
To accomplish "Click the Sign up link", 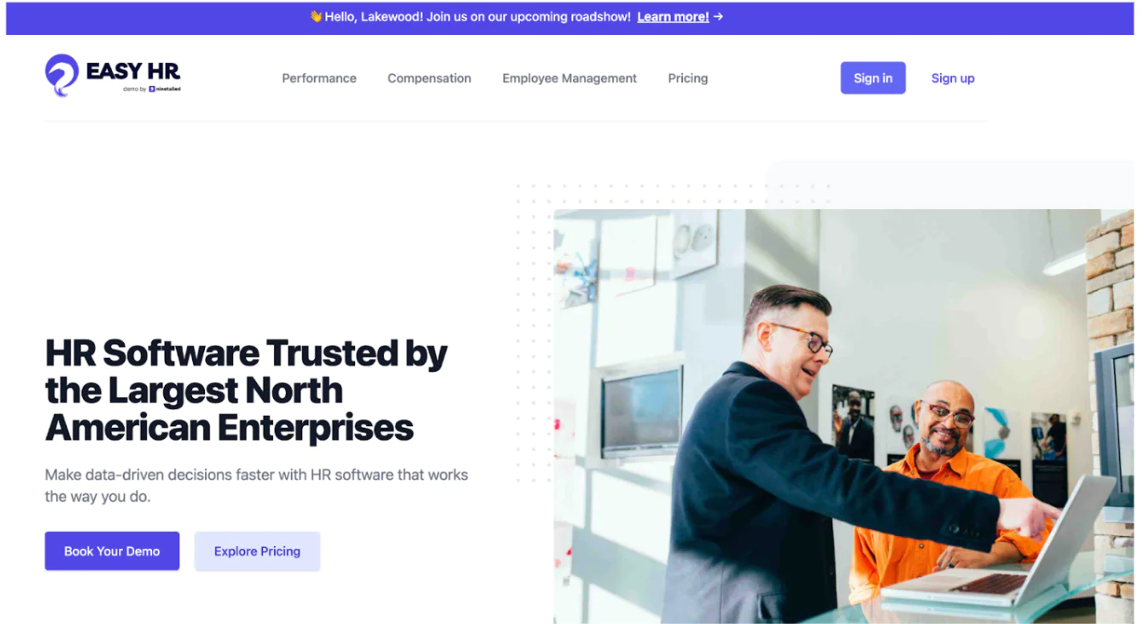I will (953, 78).
